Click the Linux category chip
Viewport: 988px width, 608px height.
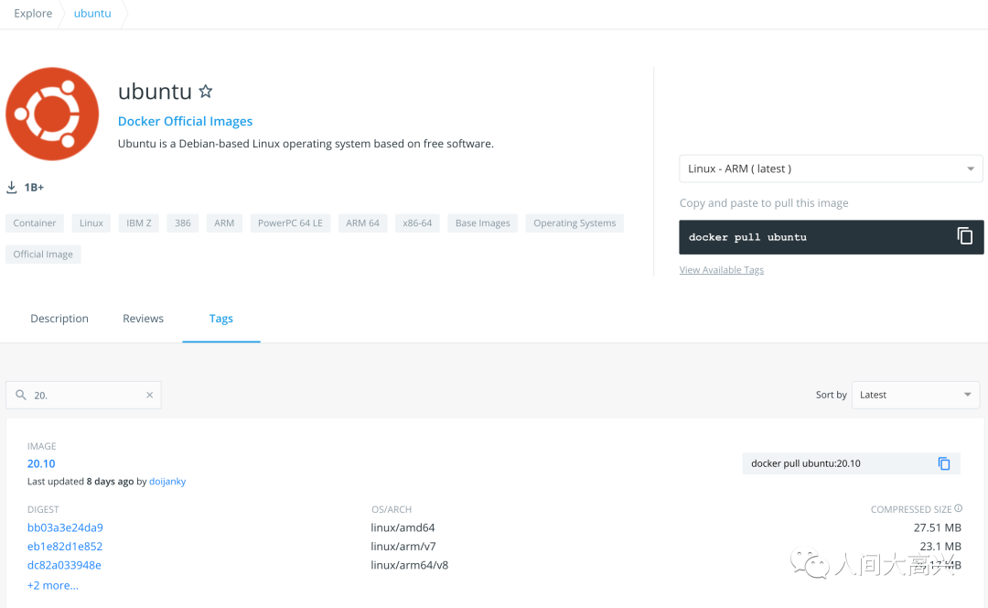tap(91, 223)
